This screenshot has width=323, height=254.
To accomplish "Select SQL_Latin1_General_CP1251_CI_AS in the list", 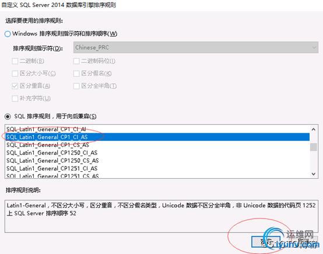I will pyautogui.click(x=157, y=168).
